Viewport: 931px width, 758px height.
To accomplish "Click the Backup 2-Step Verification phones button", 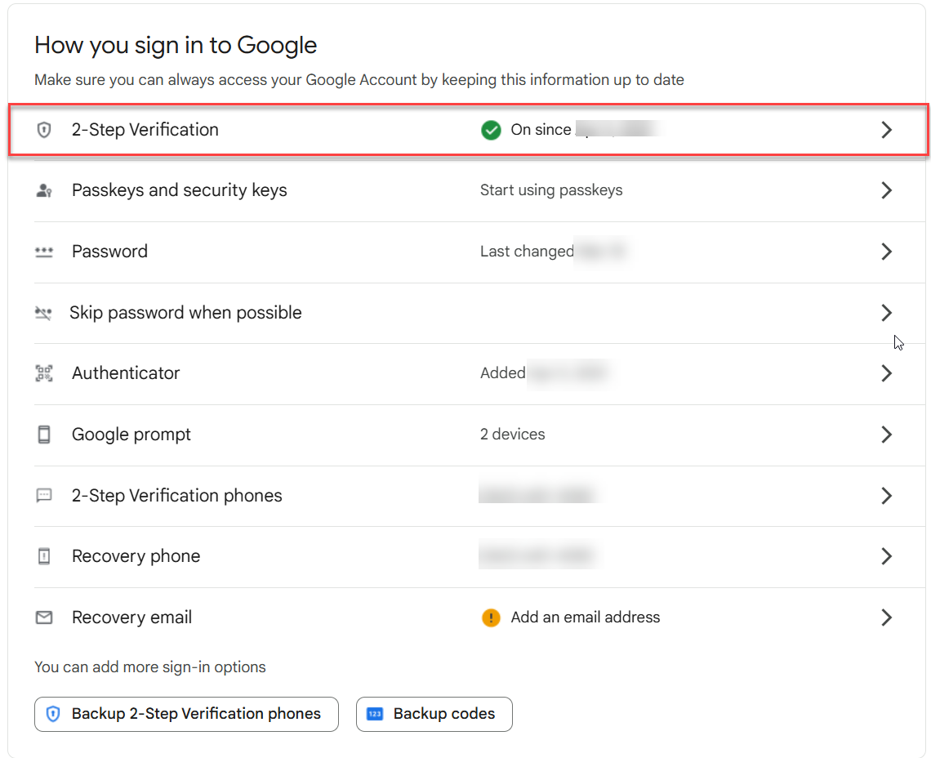I will tap(186, 714).
